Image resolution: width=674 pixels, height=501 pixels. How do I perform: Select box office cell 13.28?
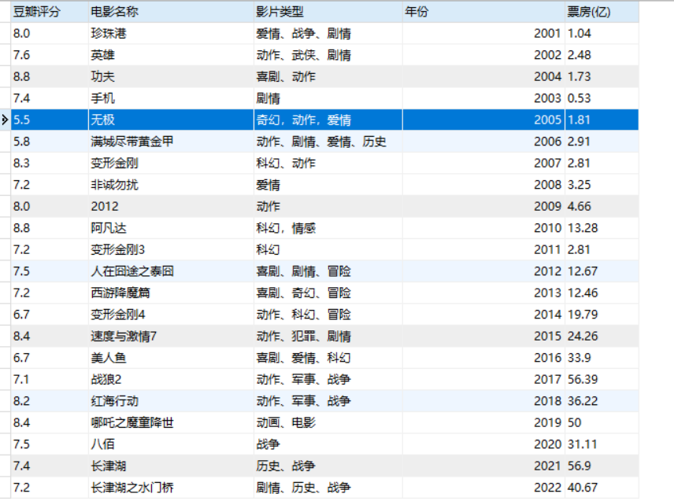pos(602,228)
